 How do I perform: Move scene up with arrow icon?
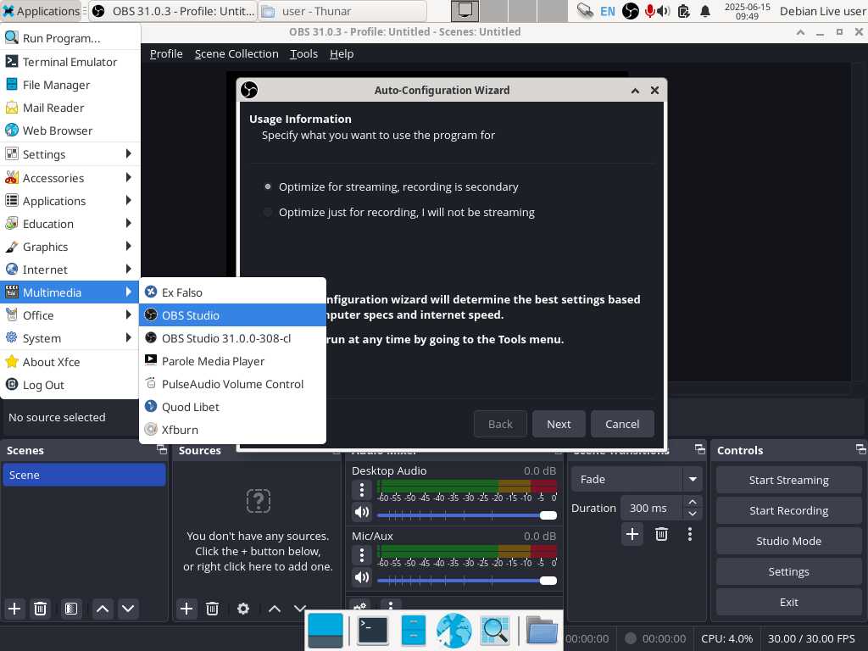[x=103, y=609]
